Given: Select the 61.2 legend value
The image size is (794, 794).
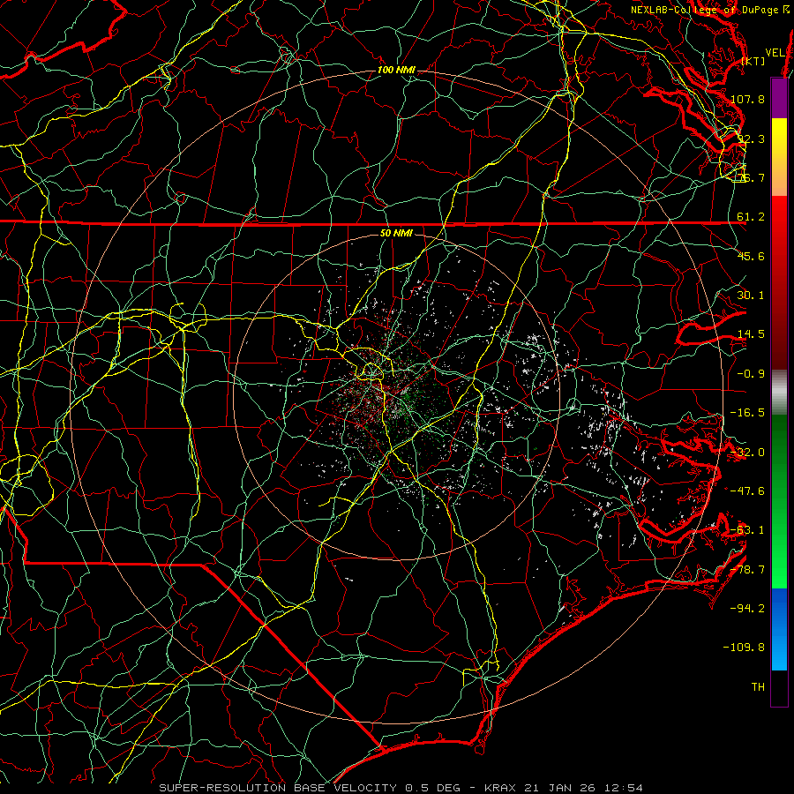Looking at the screenshot, I should pos(751,217).
